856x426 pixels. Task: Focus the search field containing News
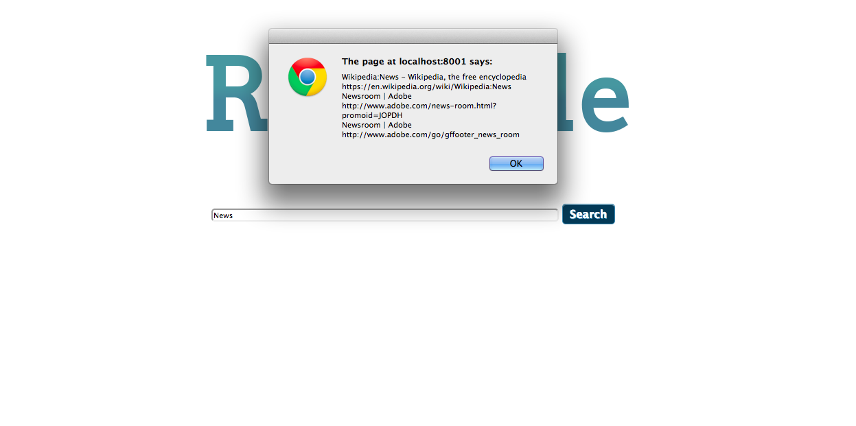(x=384, y=215)
